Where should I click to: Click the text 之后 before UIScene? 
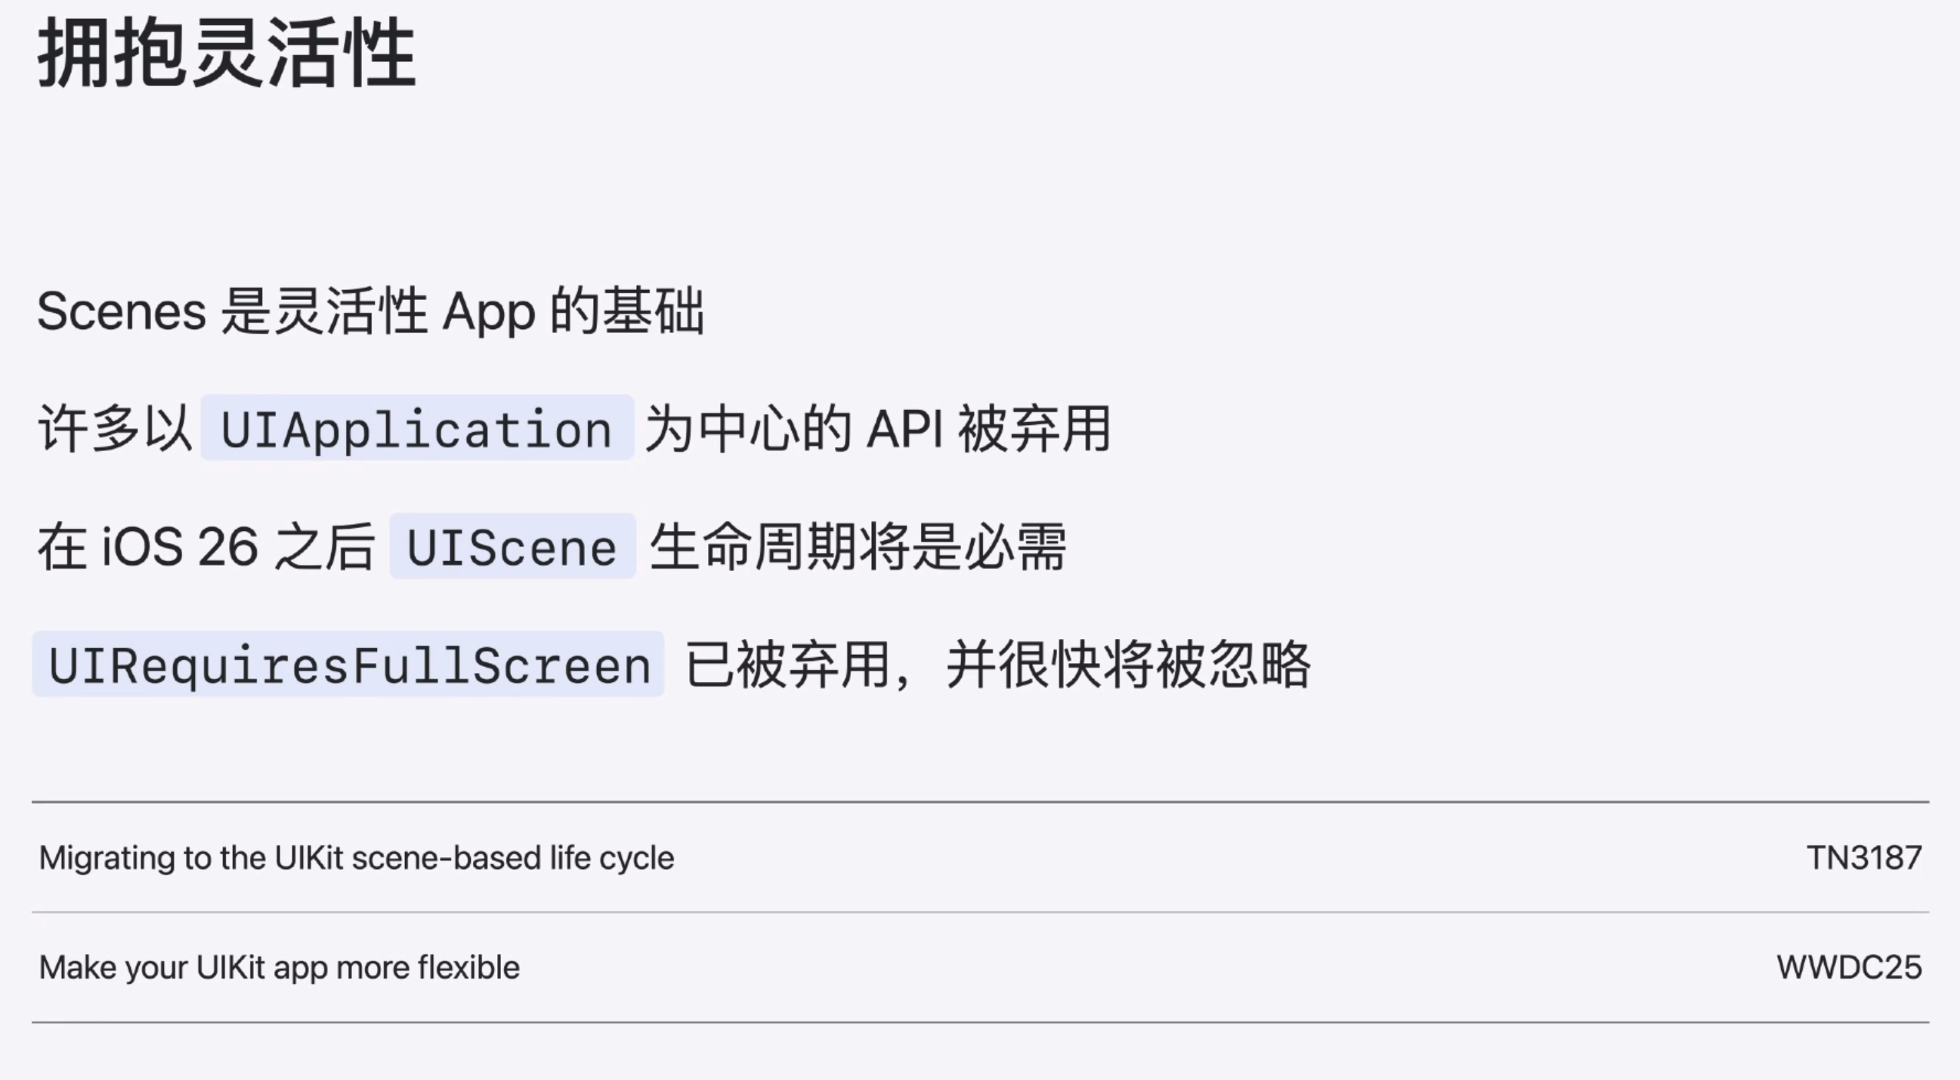pos(324,547)
